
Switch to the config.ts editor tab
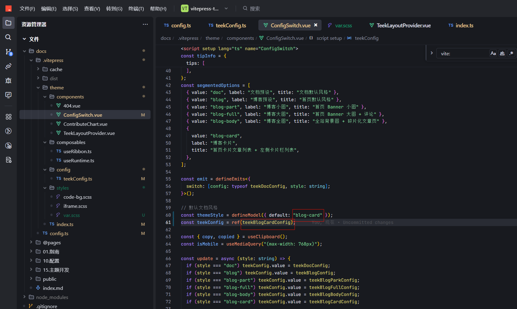[177, 25]
